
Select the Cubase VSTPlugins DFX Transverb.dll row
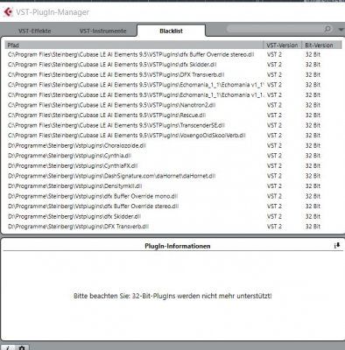172,74
